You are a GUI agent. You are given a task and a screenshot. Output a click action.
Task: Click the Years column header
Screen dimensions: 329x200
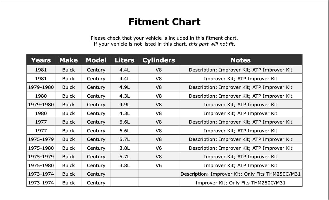tap(41, 60)
